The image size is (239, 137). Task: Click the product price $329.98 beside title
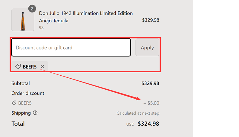[151, 20]
